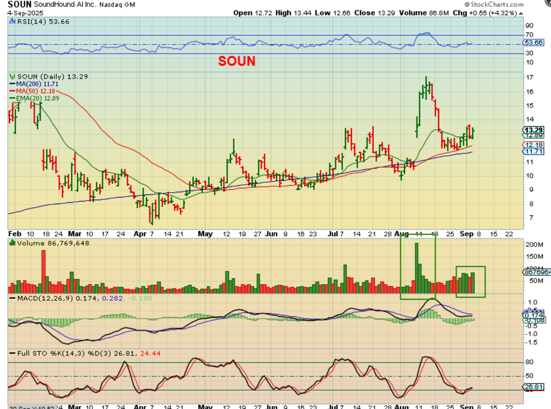Click the 0.174 MACD tag on right axis
Image resolution: width=551 pixels, height=409 pixels.
[534, 315]
